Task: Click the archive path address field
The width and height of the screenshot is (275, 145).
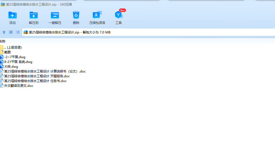Action: (149, 32)
